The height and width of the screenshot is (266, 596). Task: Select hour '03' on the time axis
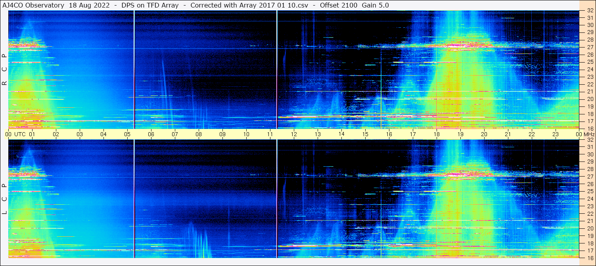[x=80, y=134]
